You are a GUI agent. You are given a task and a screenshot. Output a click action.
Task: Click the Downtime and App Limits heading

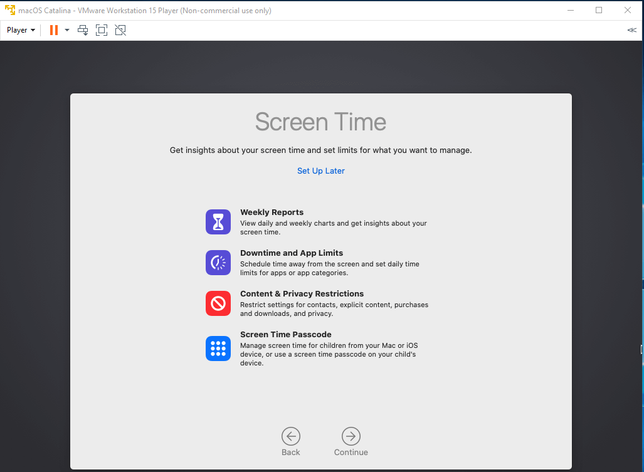(292, 253)
